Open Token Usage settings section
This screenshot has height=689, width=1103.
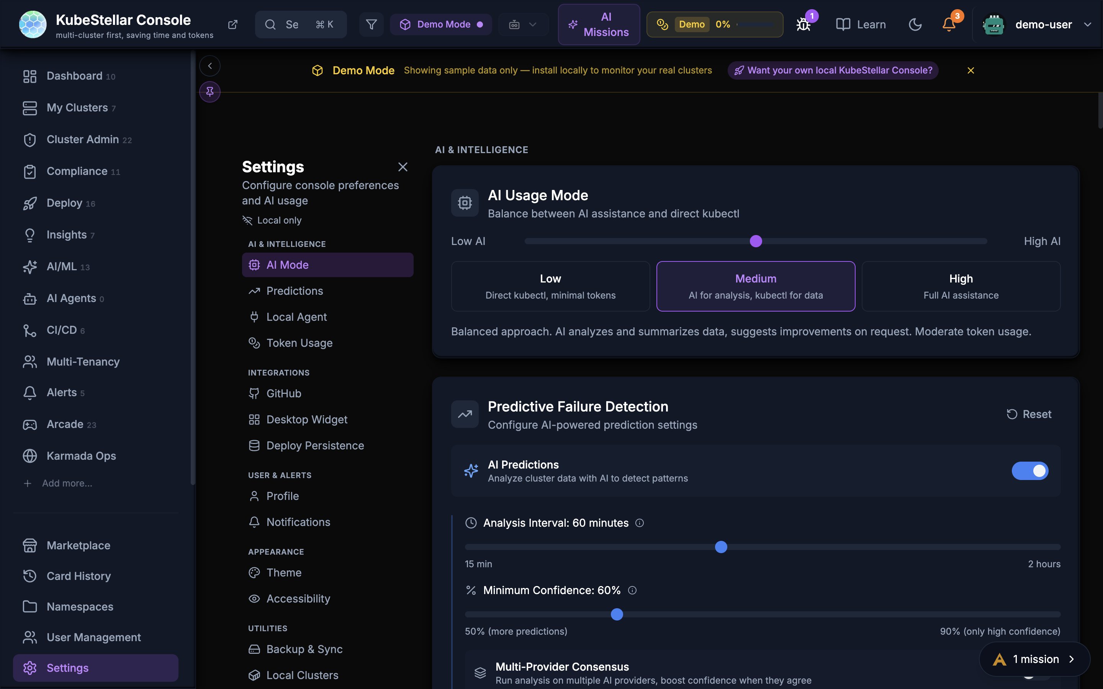click(x=299, y=343)
